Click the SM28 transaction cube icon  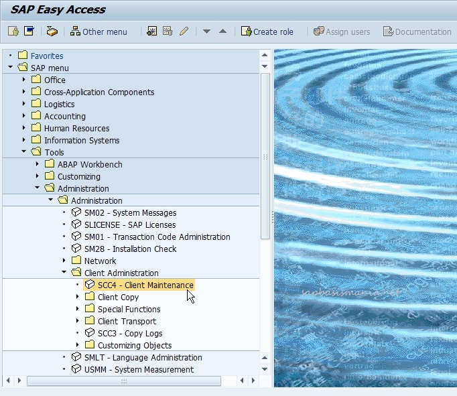(x=76, y=248)
